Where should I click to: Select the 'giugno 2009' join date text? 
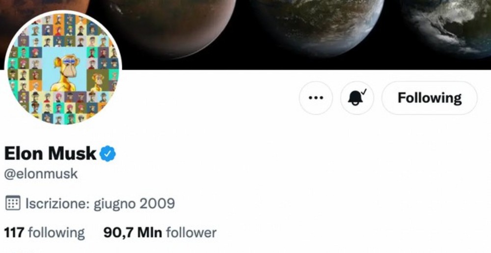click(135, 203)
